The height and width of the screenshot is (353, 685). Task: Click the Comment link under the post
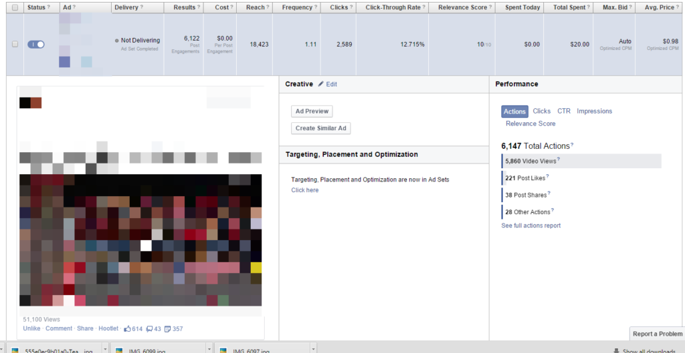pyautogui.click(x=59, y=328)
